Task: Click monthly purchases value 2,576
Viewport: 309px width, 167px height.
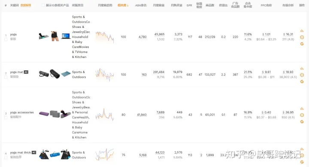Action: (179, 152)
